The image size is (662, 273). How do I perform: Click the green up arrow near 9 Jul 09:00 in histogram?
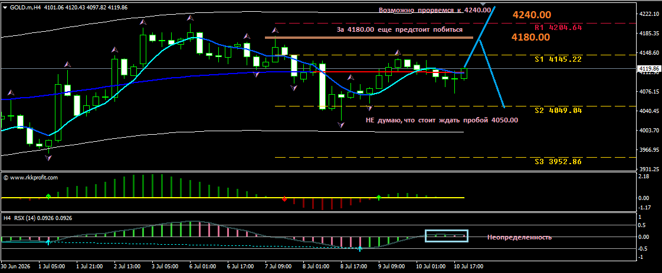pos(379,197)
